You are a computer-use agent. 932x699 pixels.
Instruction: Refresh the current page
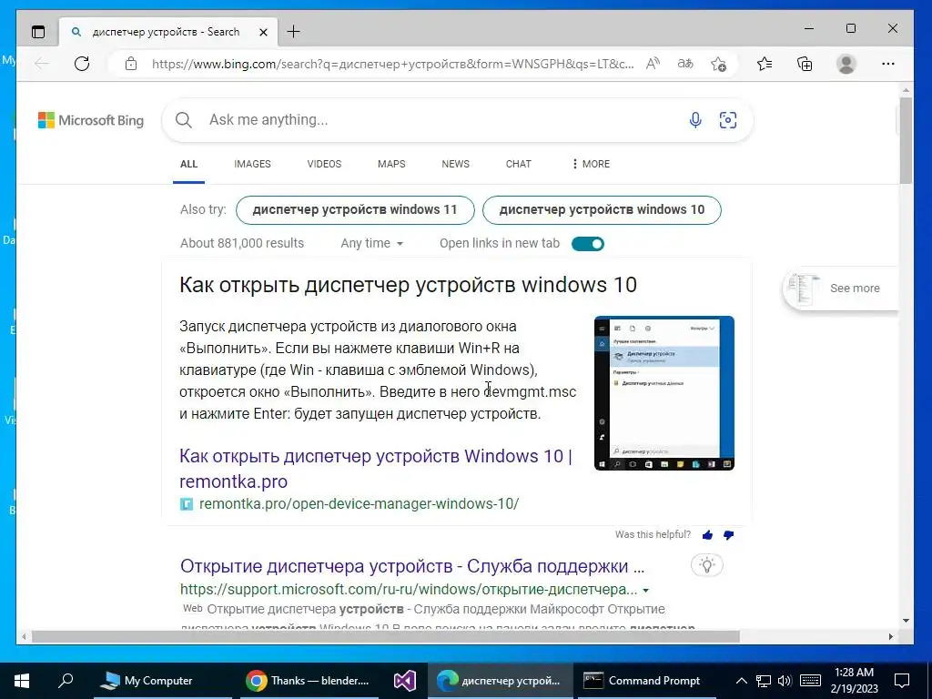pyautogui.click(x=81, y=64)
